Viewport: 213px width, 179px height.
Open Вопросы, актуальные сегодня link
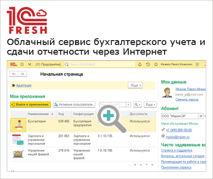pyautogui.click(x=183, y=156)
